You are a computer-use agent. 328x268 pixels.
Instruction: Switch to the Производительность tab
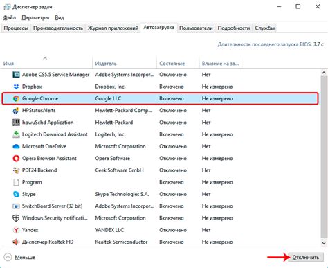(58, 28)
